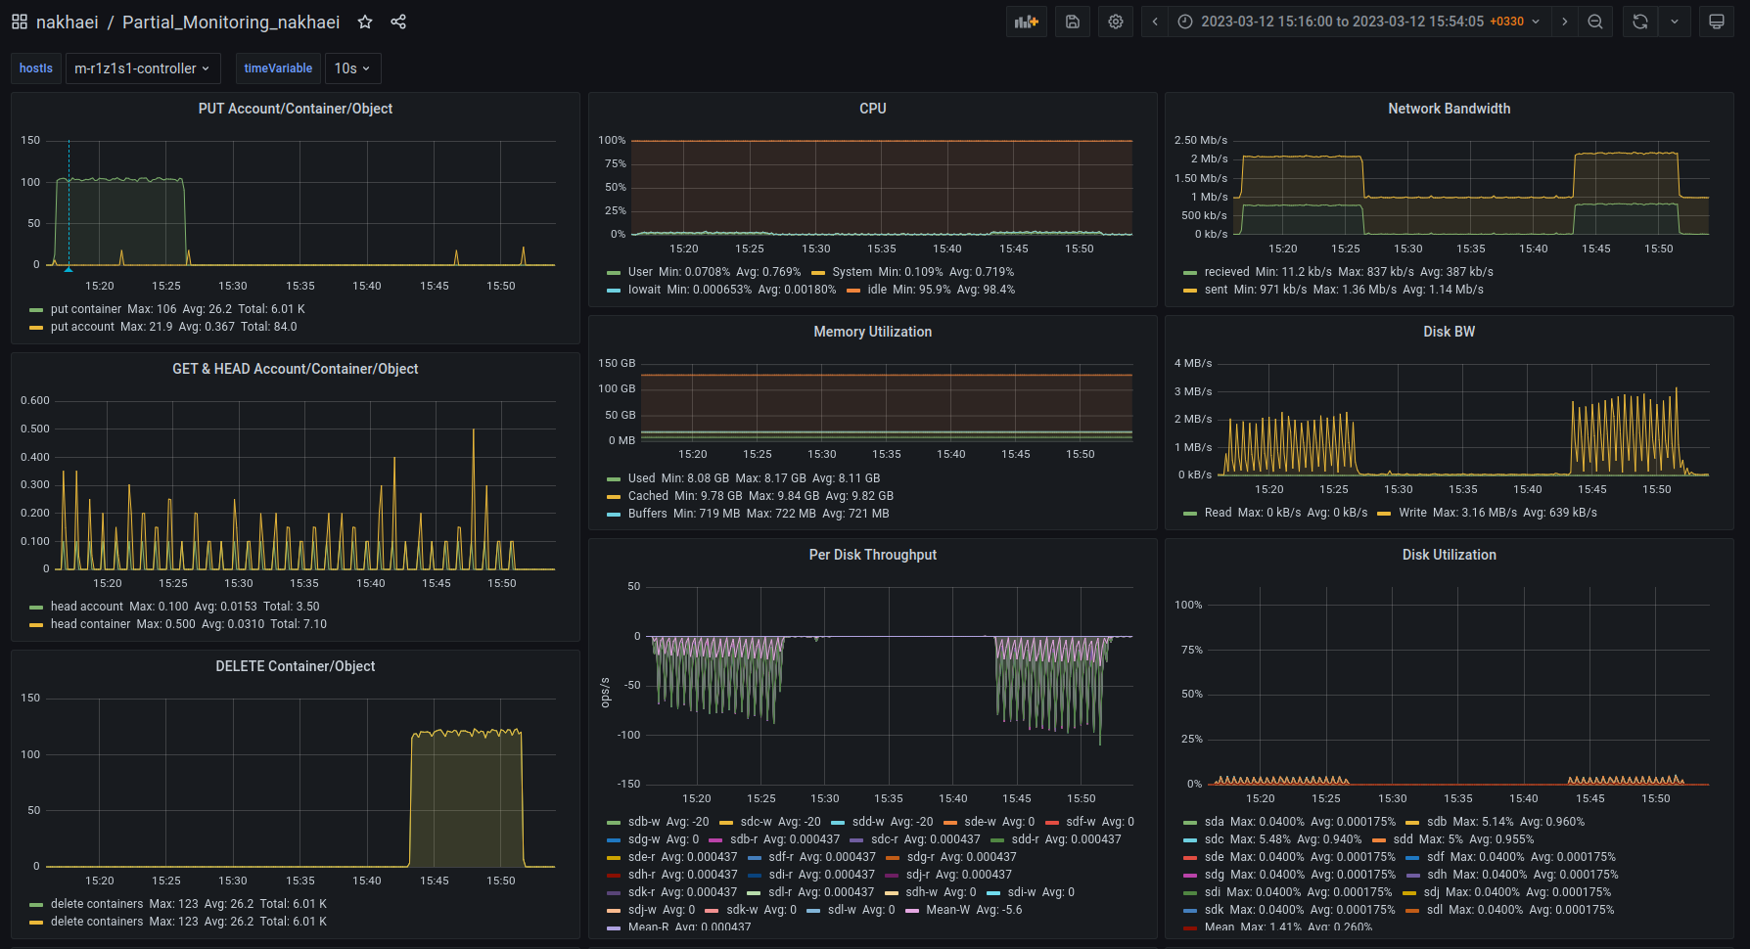Open the nakhaei folder link

[68, 22]
